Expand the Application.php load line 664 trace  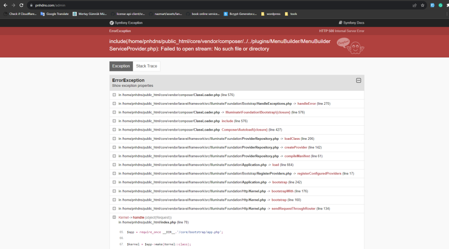pyautogui.click(x=114, y=165)
